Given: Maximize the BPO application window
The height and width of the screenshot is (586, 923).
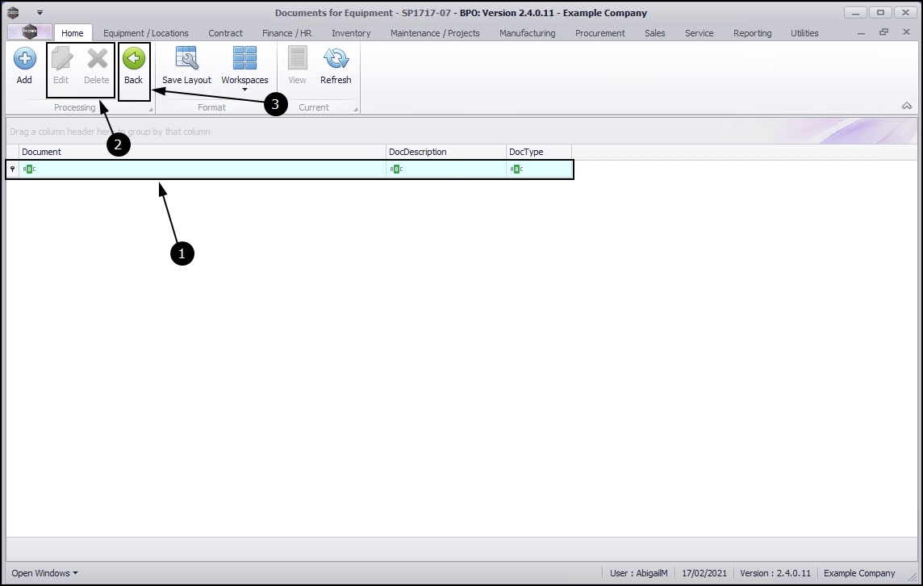Looking at the screenshot, I should click(880, 12).
